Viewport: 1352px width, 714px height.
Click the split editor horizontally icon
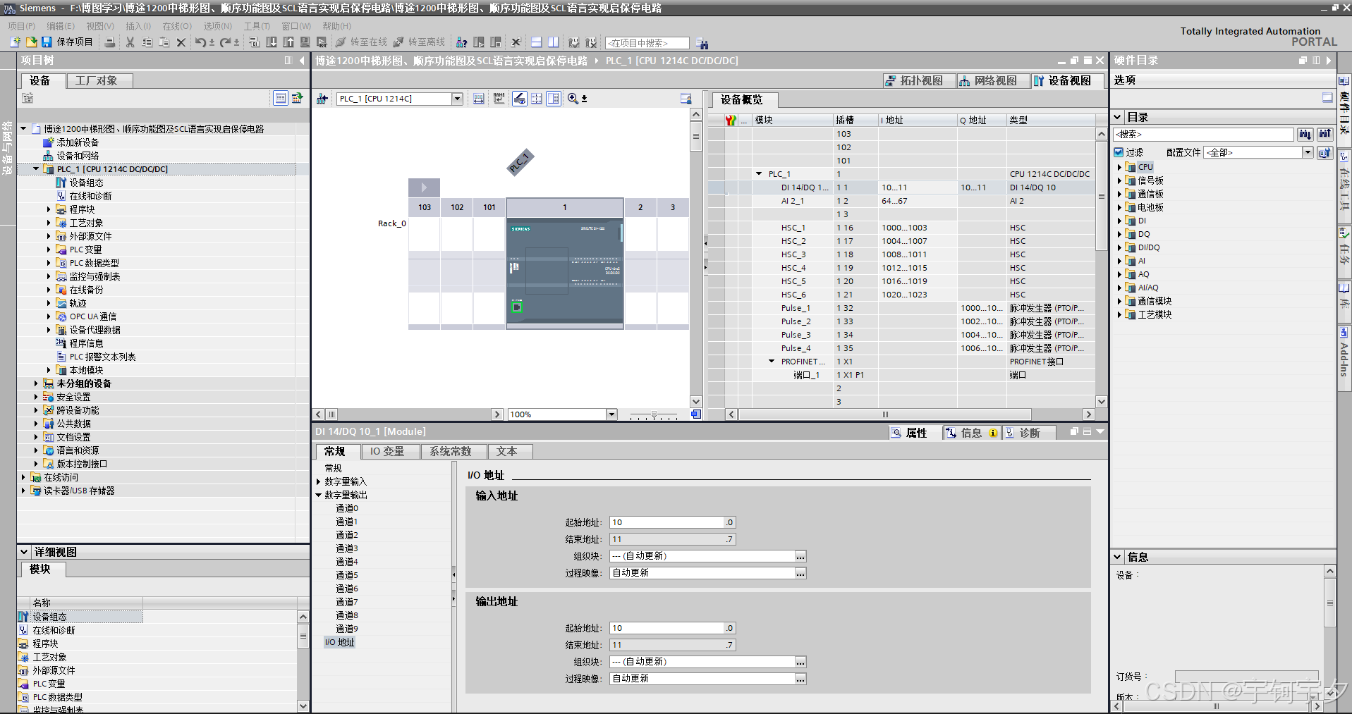tap(537, 42)
